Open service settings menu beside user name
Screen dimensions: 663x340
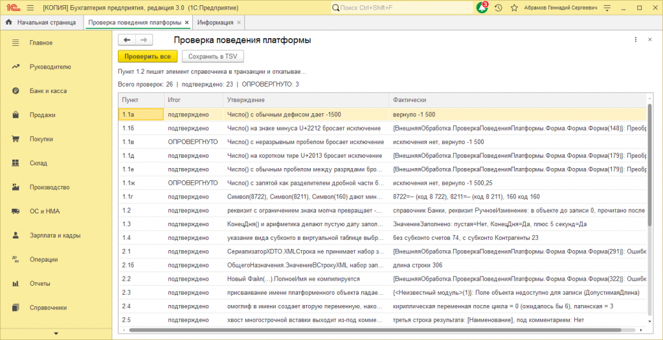point(607,8)
